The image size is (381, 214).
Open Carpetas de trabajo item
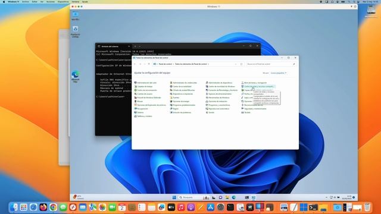click(143, 86)
